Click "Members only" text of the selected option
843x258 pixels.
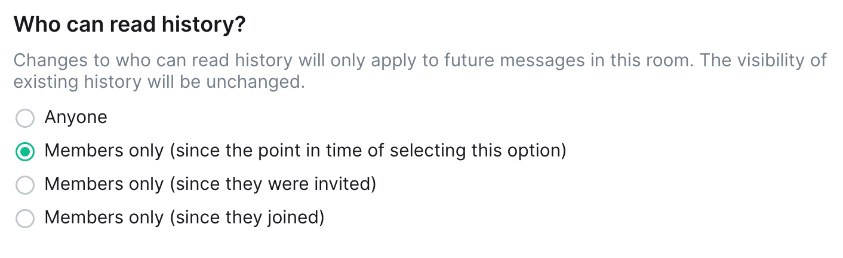[x=104, y=151]
